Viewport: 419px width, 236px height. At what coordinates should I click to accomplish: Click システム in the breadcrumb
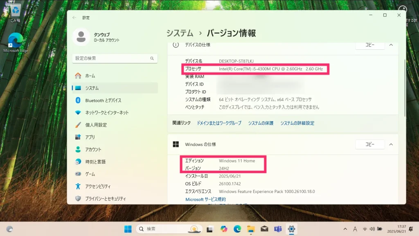[x=180, y=33]
